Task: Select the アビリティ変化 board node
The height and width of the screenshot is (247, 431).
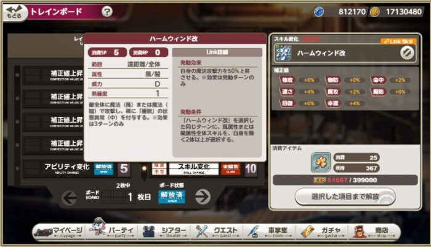Action: tap(66, 169)
